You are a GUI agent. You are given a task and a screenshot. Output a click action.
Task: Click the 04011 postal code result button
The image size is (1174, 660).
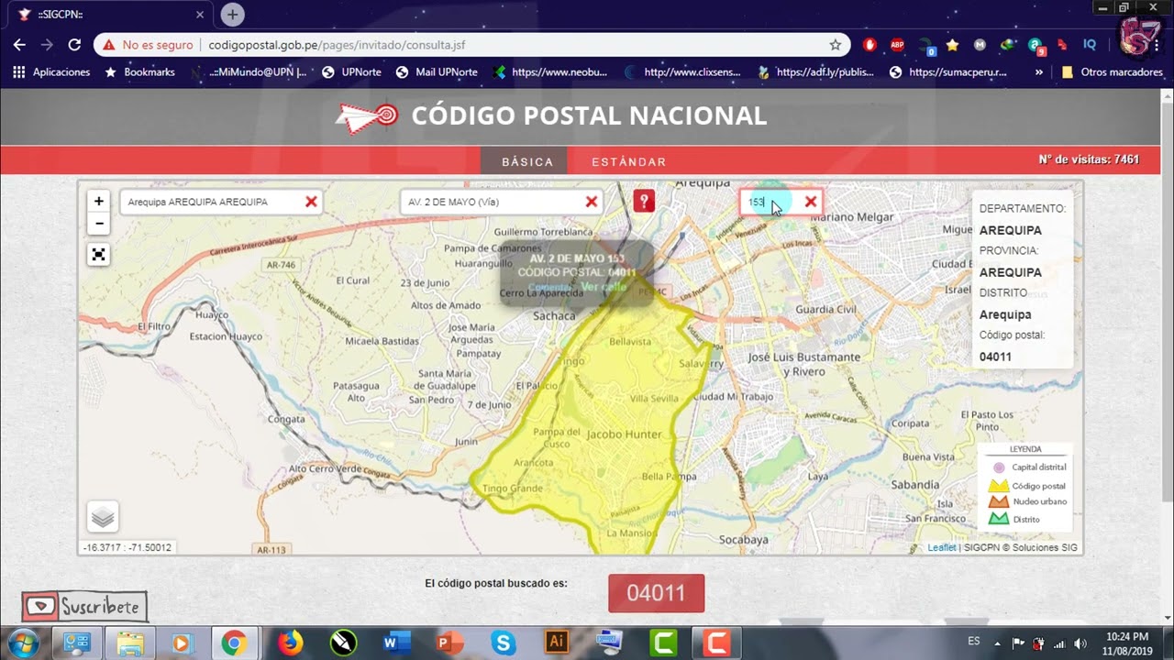click(656, 593)
